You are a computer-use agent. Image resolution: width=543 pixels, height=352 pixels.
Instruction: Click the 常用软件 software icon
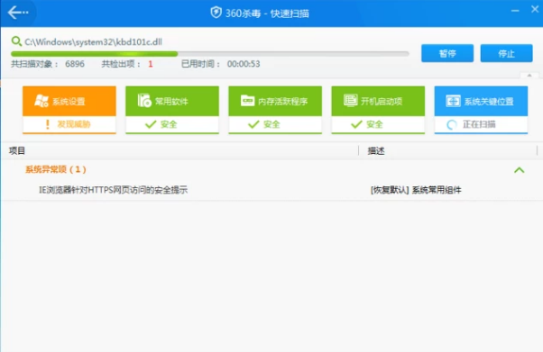click(144, 101)
